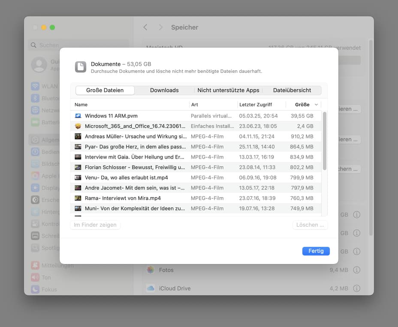This screenshot has height=327, width=398.
Task: Select Andreas Müller- Ursache und Wirkung row
Action: click(x=196, y=136)
